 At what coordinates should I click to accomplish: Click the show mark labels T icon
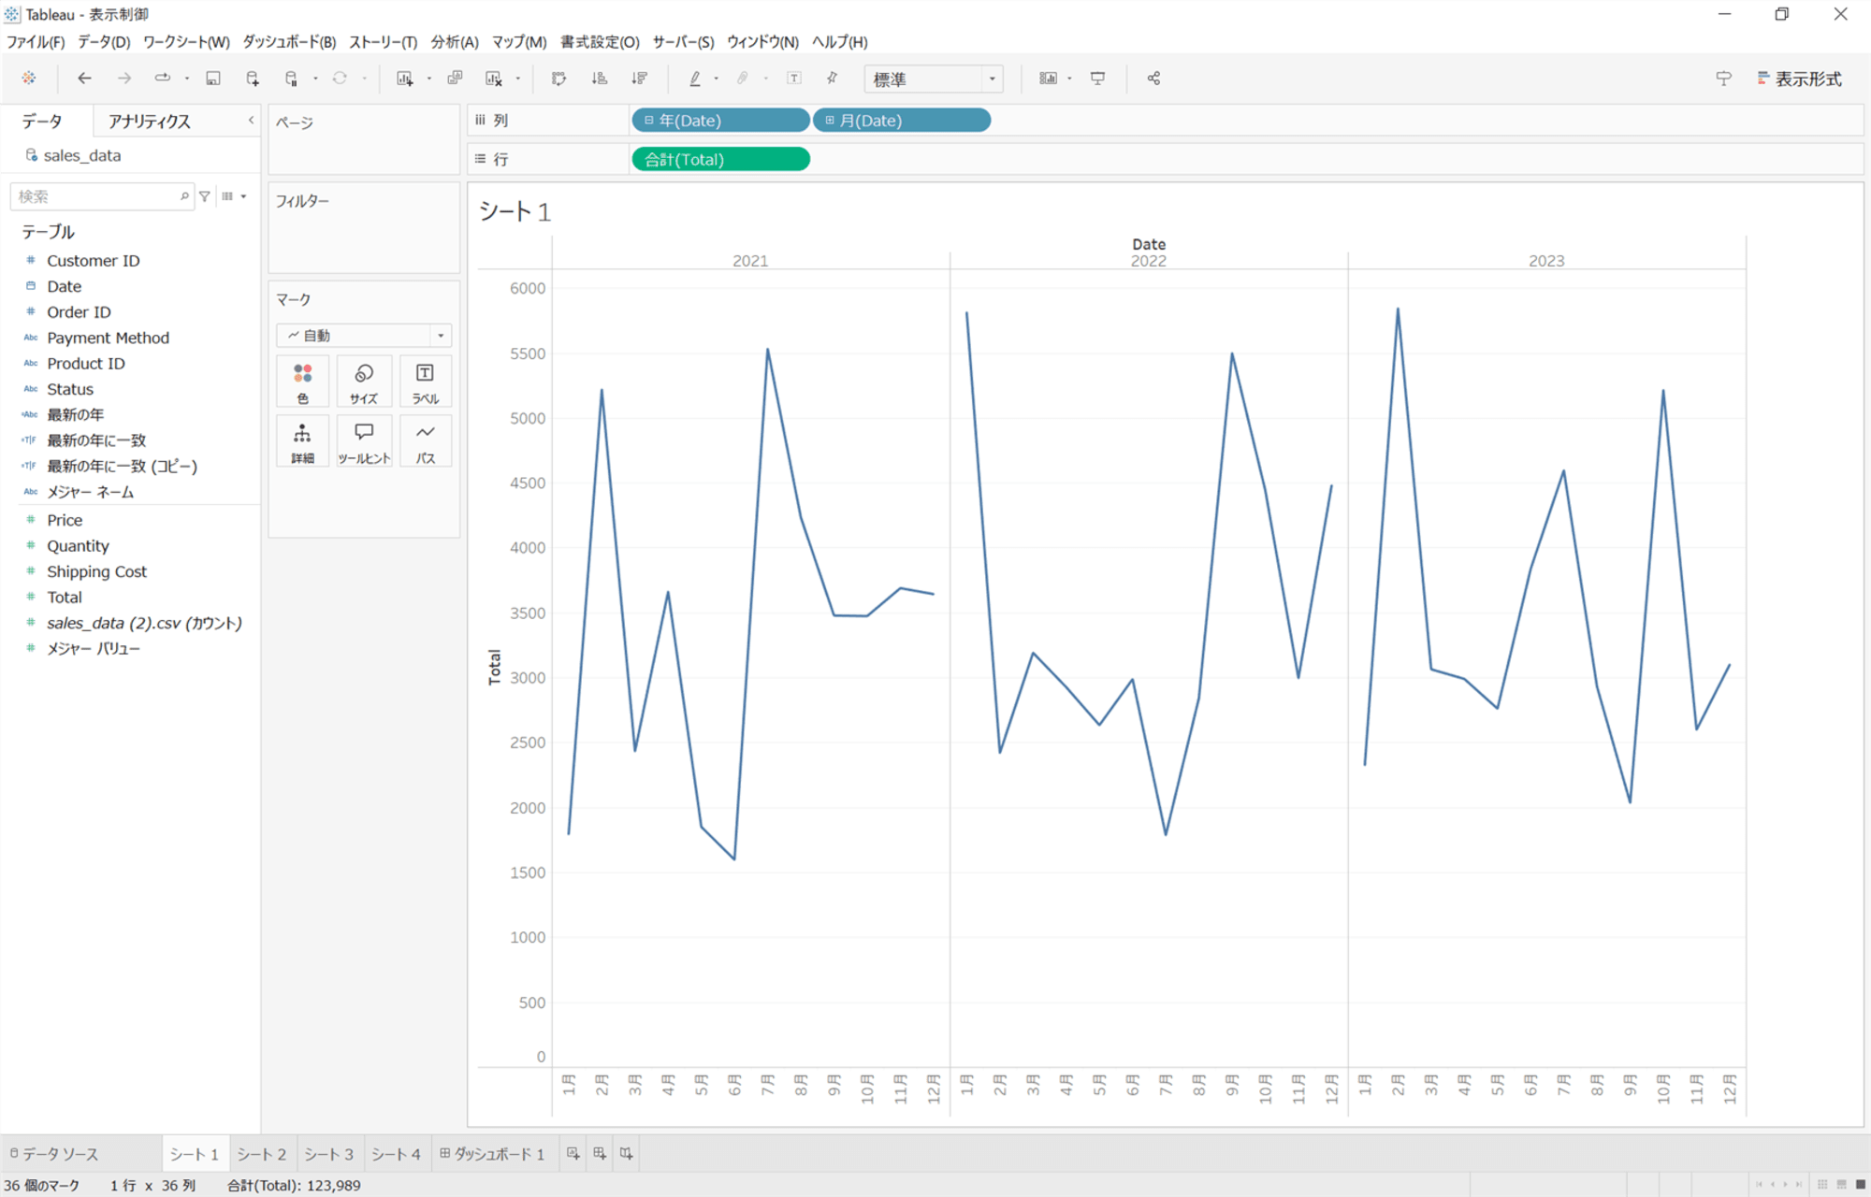(x=794, y=79)
